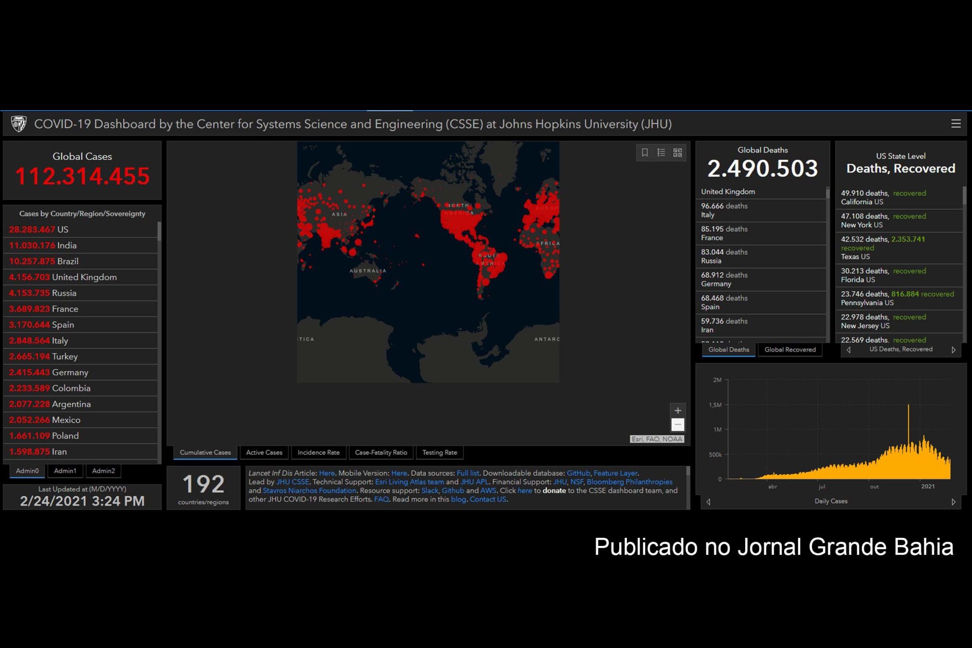Follow the Full list data sources link
Screen dimensions: 972x648
pos(467,473)
